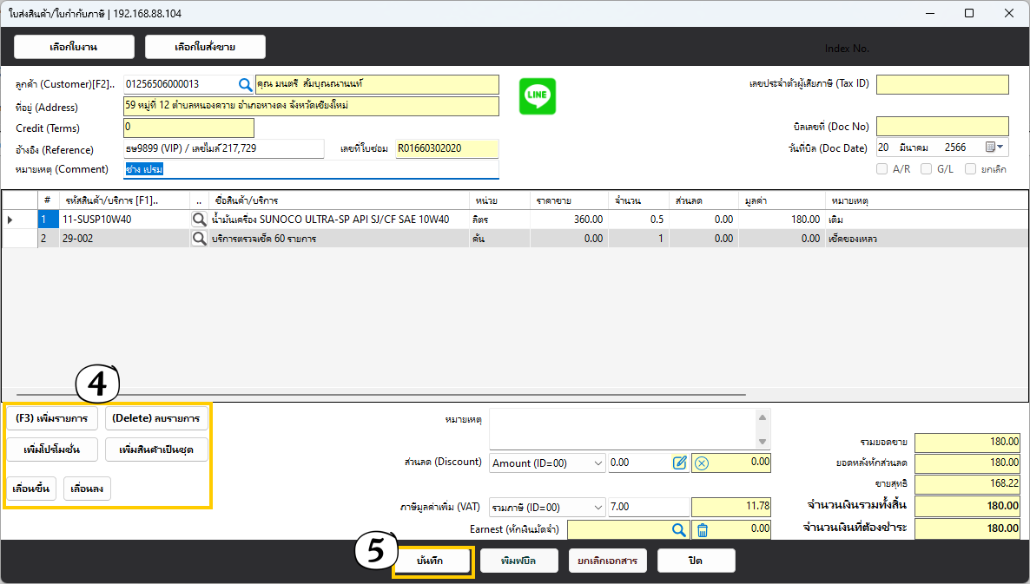The image size is (1030, 584).
Task: Enable the A/R checkbox
Action: [882, 169]
